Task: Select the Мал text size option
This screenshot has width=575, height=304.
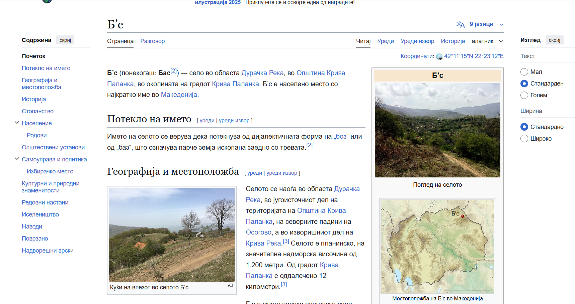Action: coord(524,72)
